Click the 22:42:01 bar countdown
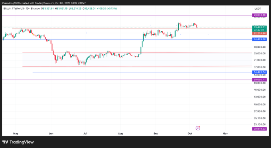This screenshot has height=148, width=271. tap(259, 30)
